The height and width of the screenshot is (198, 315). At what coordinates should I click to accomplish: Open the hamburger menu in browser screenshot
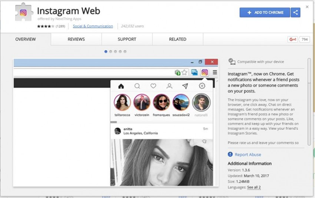tap(215, 72)
